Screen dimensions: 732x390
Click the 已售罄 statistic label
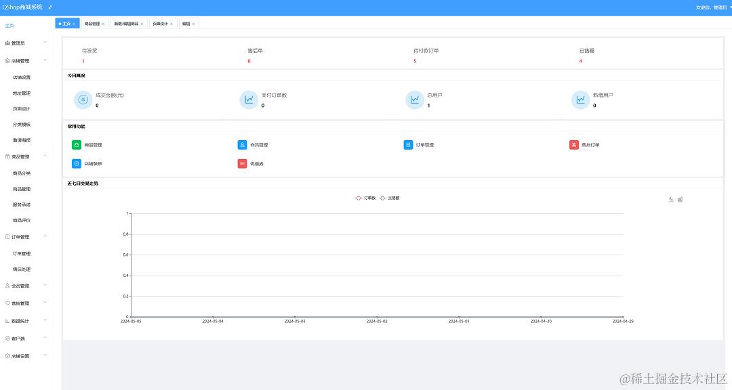tap(587, 50)
